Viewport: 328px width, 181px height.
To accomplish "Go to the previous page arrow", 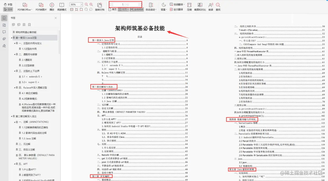I will click(x=110, y=4).
